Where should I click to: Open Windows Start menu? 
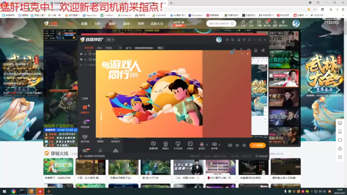pyautogui.click(x=4, y=192)
